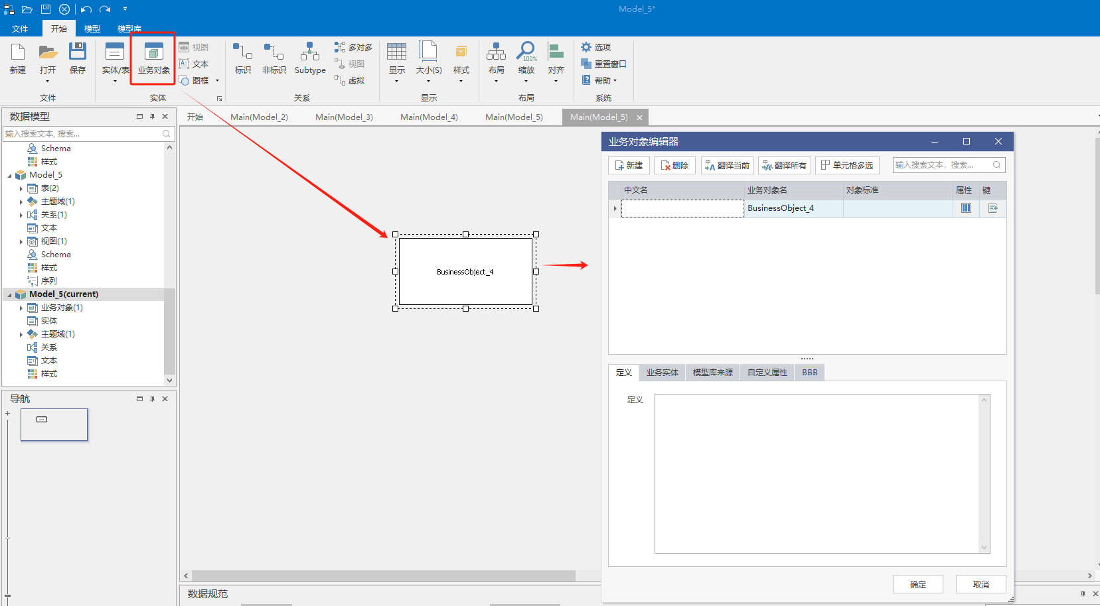Open the 属性 columns icon for BusinessObject_4

(966, 208)
